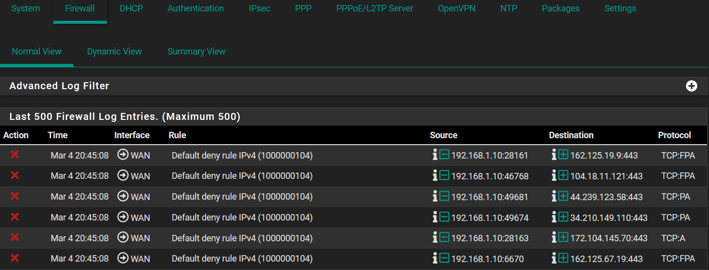Click WAN direction arrow icon in 162.125.19.9 row
This screenshot has height=270, width=709.
point(123,155)
